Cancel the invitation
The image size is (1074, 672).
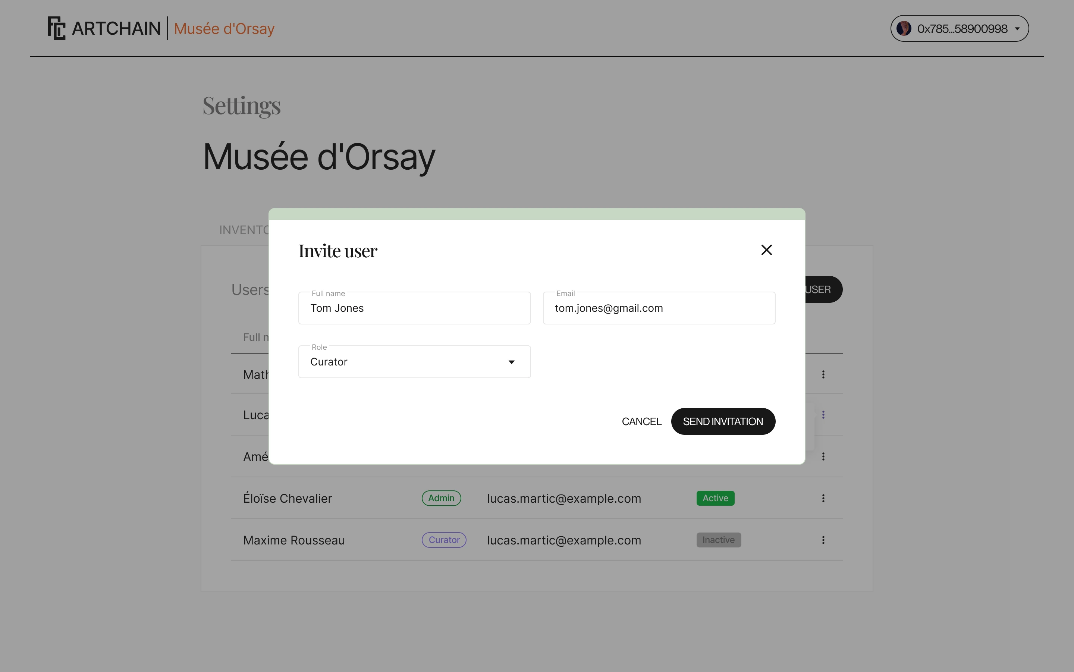coord(641,421)
